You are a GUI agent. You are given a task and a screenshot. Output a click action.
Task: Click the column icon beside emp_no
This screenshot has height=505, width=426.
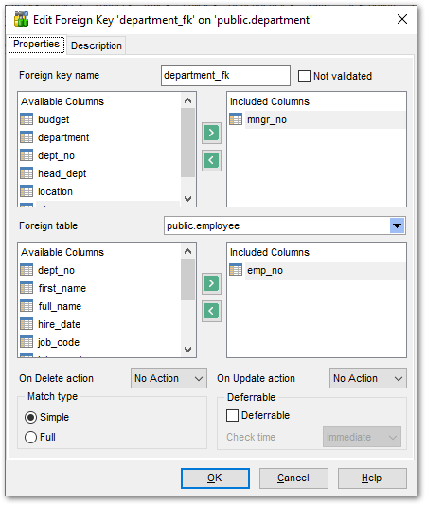coord(236,270)
